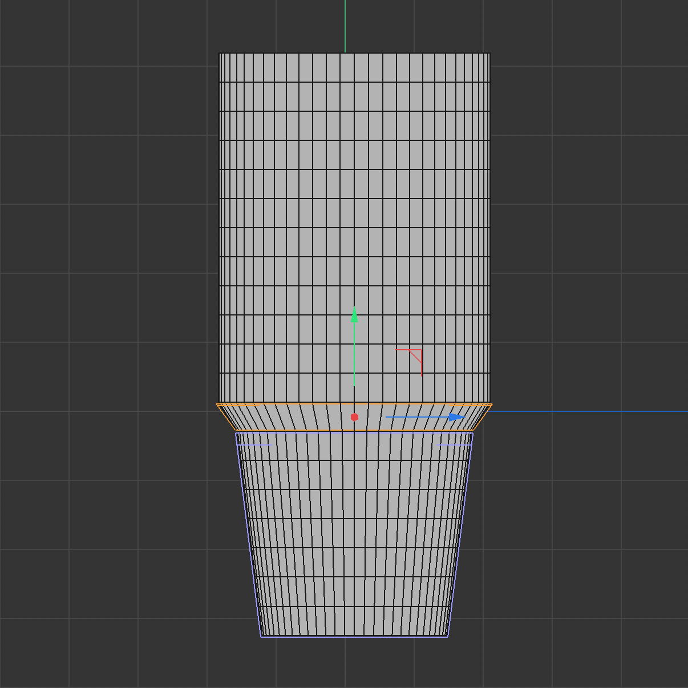
Task: Click the bottom rim of the tapered base
Action: (x=354, y=637)
